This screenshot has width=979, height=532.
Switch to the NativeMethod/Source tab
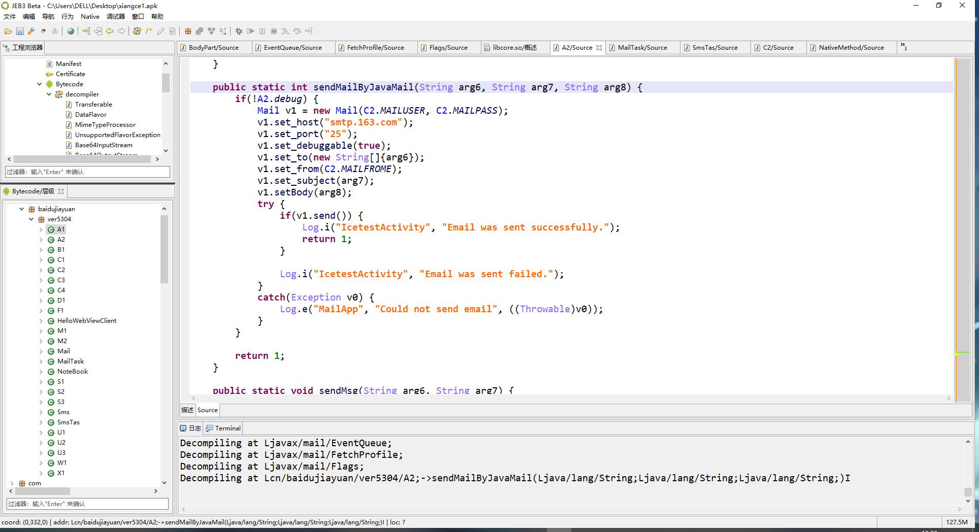(x=851, y=48)
